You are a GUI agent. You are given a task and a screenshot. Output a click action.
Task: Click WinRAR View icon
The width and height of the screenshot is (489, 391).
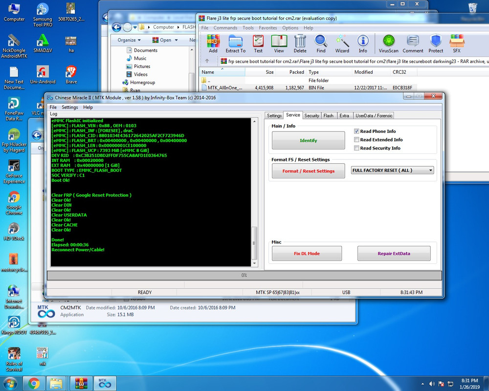pyautogui.click(x=279, y=43)
